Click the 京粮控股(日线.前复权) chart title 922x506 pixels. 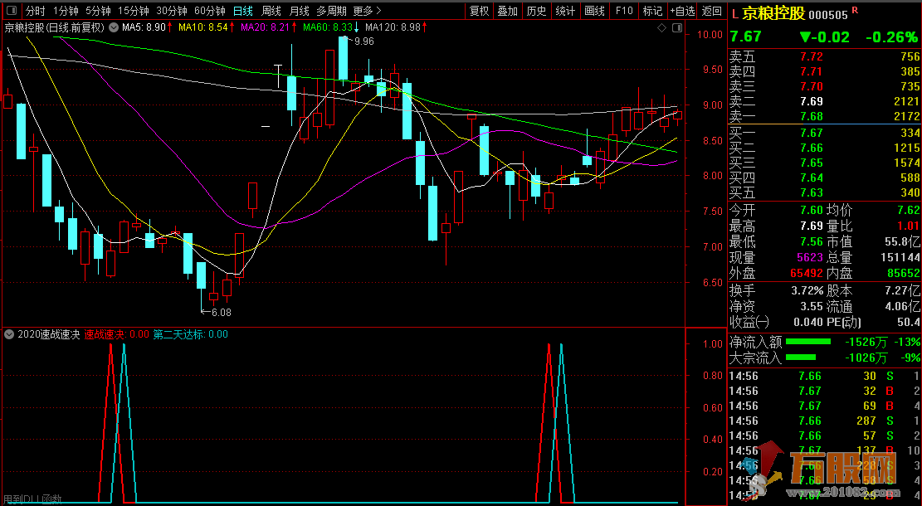click(55, 27)
